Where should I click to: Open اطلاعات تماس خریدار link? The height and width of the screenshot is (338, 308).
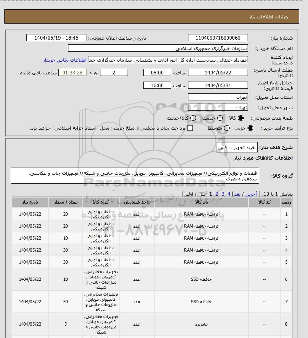point(65,60)
